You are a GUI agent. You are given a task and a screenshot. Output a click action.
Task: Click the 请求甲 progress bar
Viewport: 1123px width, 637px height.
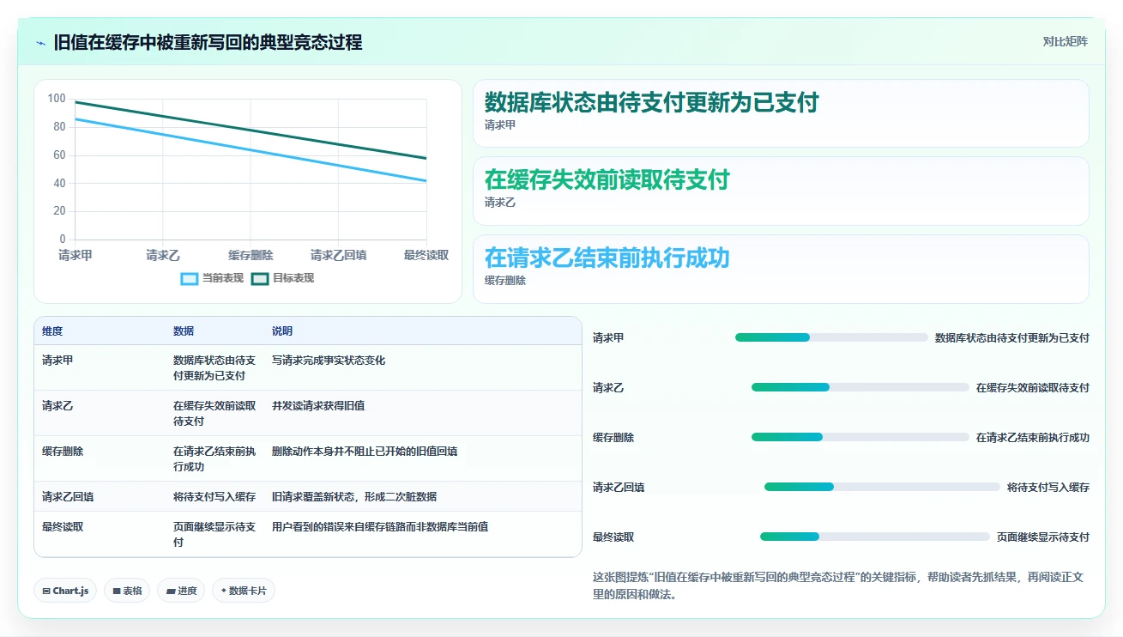[x=831, y=337]
